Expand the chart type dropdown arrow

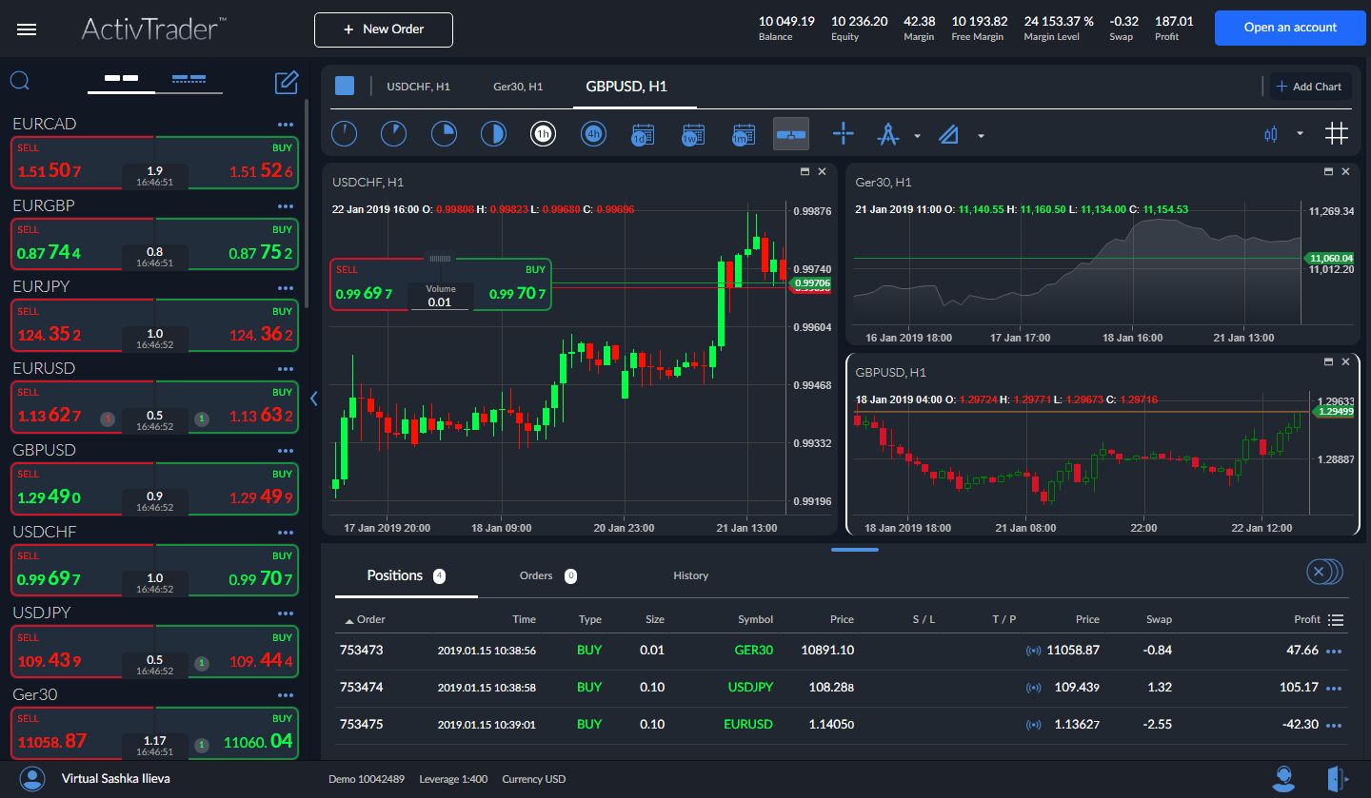tap(1300, 134)
